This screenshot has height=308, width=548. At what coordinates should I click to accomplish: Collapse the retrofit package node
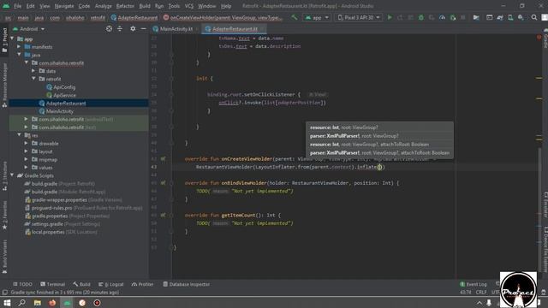(33, 79)
